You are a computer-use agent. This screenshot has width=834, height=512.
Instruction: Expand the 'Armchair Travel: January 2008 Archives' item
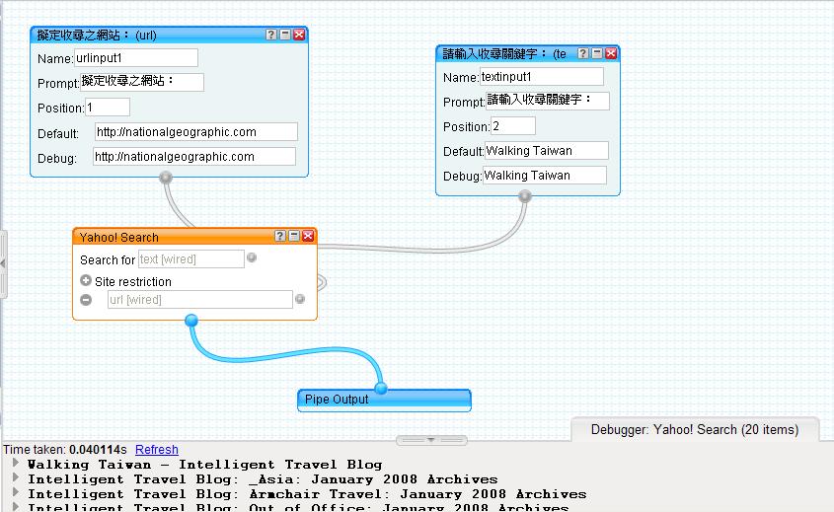[x=16, y=493]
